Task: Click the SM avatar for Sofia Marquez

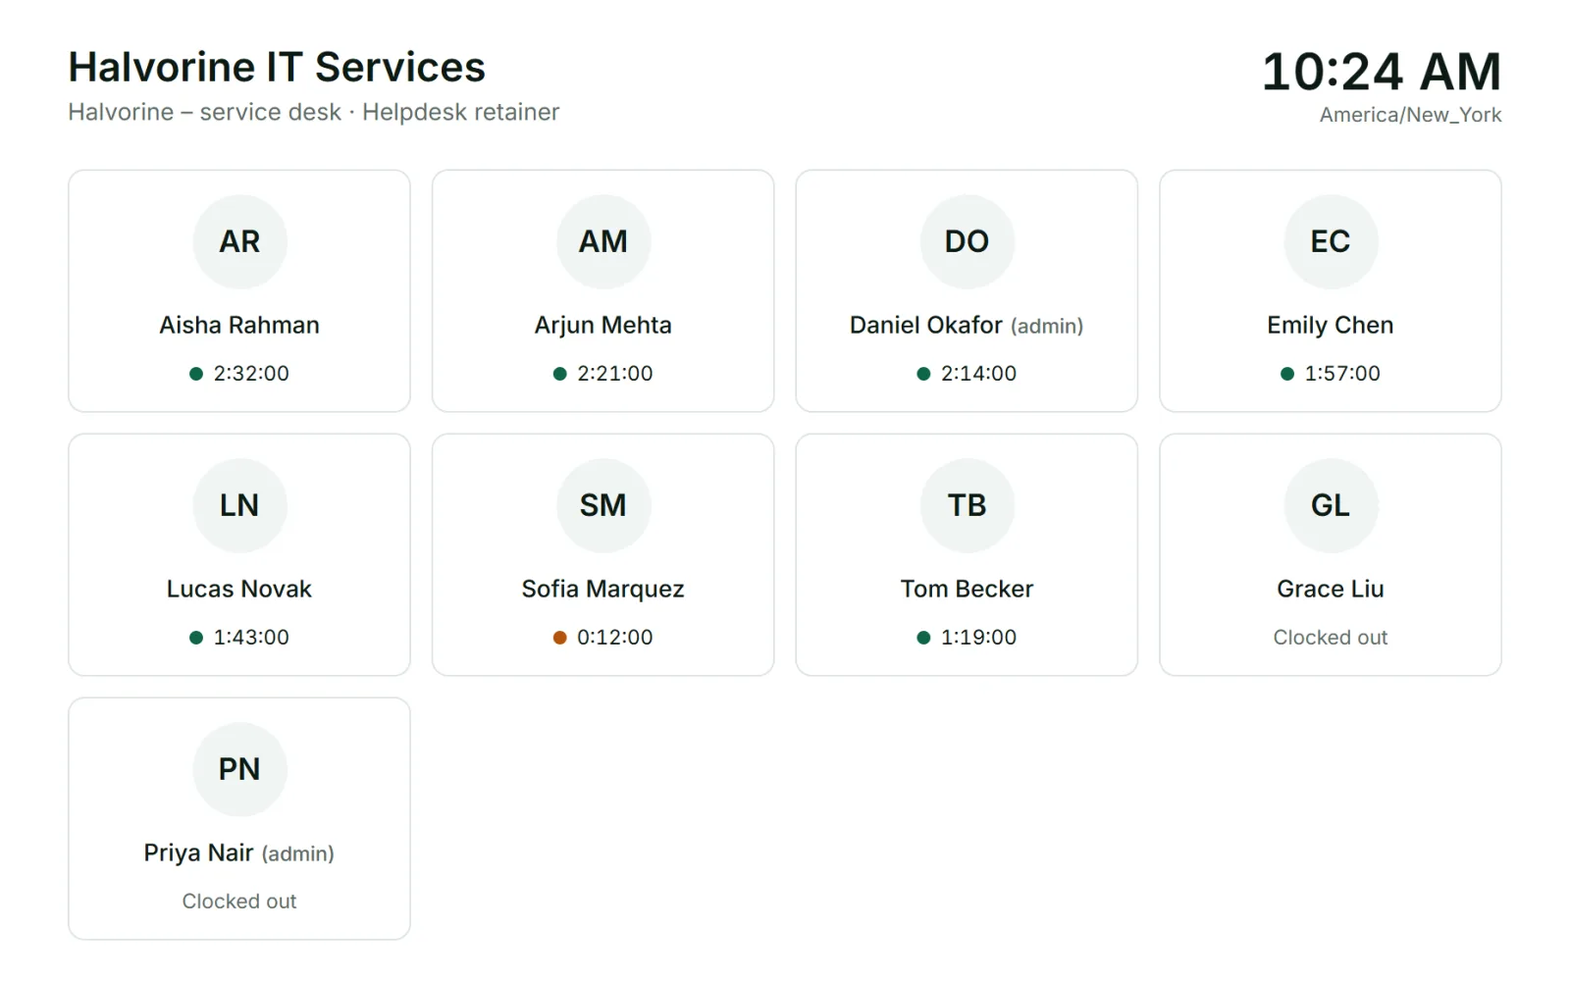Action: [x=603, y=505]
